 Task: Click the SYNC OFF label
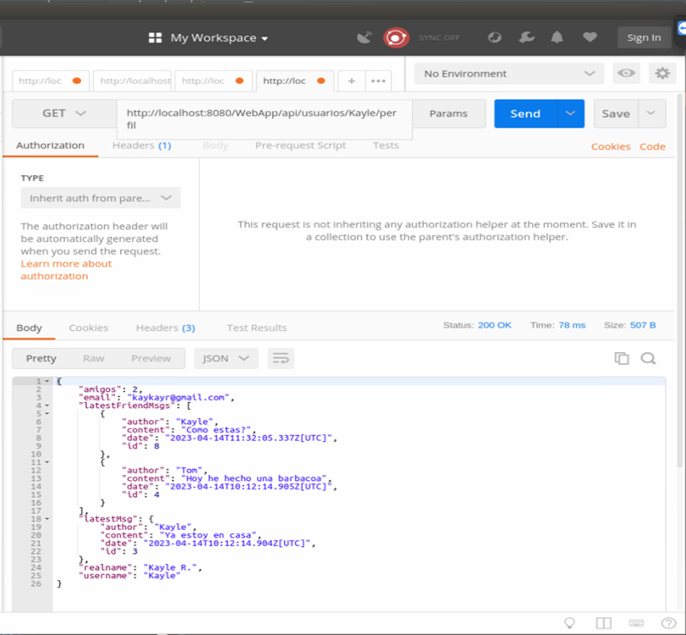click(x=439, y=37)
